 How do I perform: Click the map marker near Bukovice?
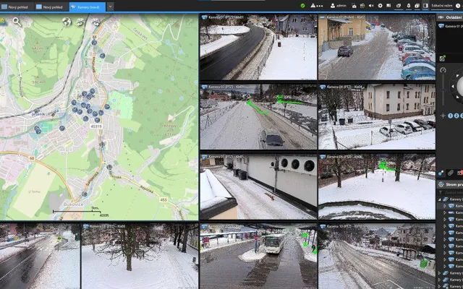(x=85, y=194)
